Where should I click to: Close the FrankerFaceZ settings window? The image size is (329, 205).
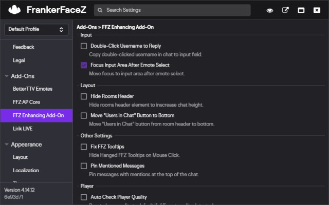tap(317, 10)
